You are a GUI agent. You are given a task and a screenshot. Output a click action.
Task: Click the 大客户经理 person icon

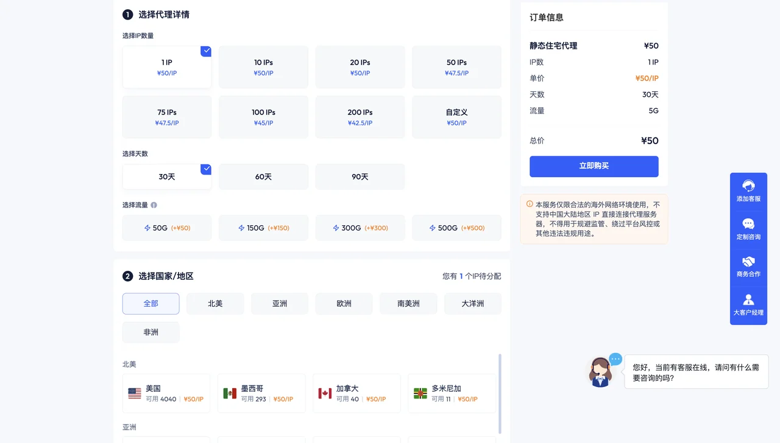pyautogui.click(x=748, y=299)
